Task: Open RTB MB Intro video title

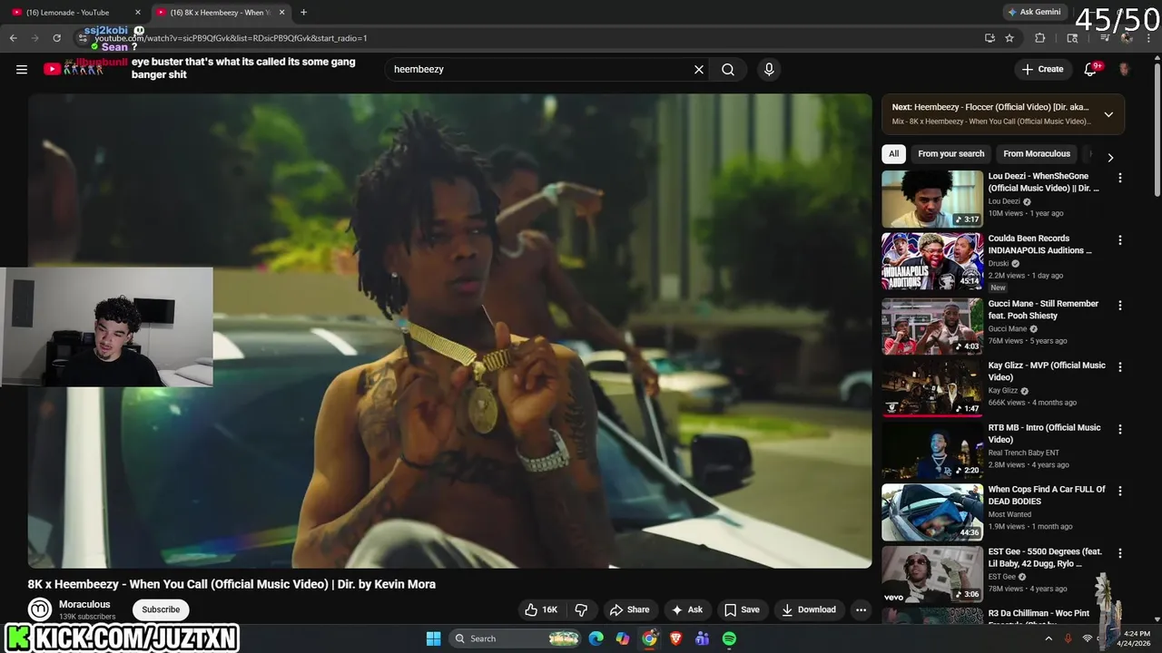Action: pyautogui.click(x=1044, y=434)
